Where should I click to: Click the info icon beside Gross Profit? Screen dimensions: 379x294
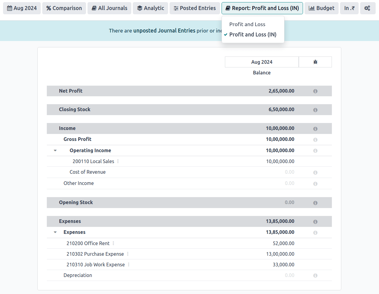point(315,139)
